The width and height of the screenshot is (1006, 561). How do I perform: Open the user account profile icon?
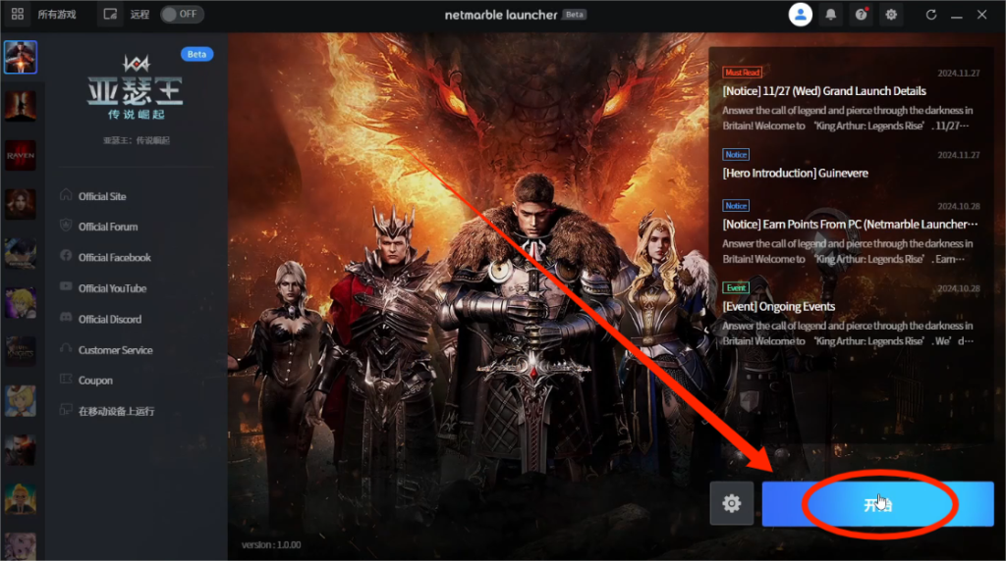pos(801,15)
